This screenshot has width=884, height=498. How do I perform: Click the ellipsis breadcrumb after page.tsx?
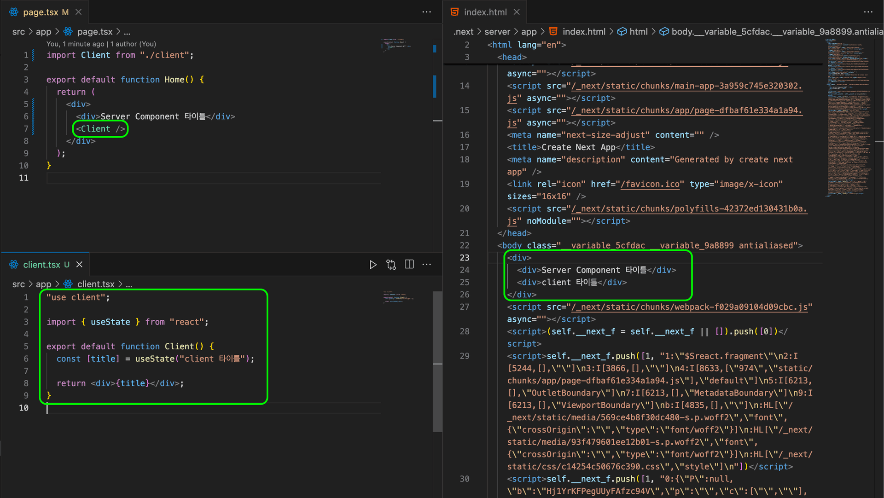point(127,32)
